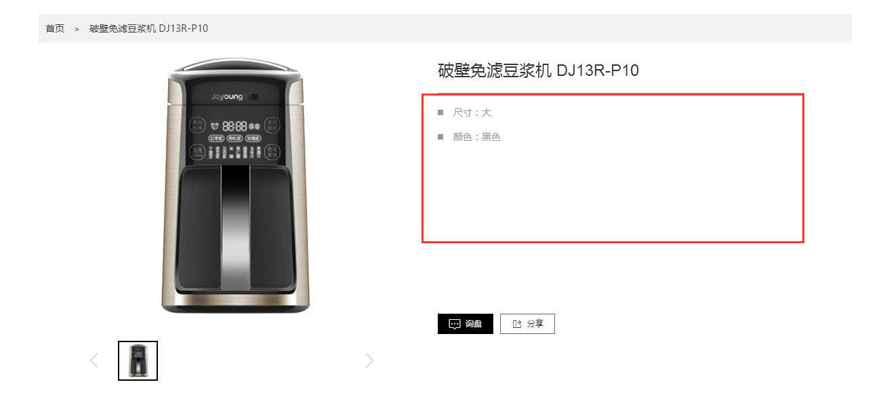Click the chat bubble icon in 询盘 button
The width and height of the screenshot is (885, 395).
tap(455, 324)
